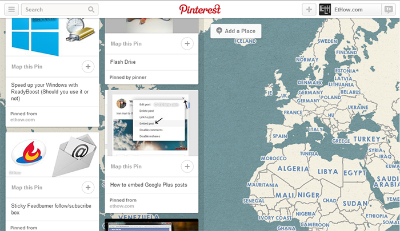Open the hamburger menu icon

click(11, 10)
